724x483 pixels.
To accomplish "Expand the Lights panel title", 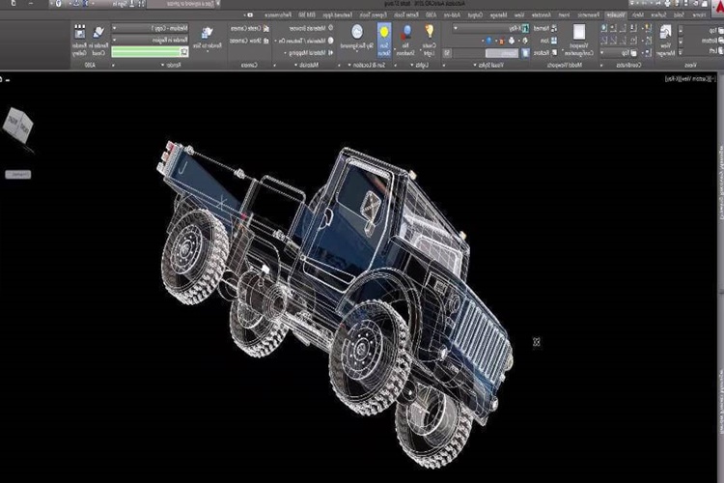I will point(420,65).
